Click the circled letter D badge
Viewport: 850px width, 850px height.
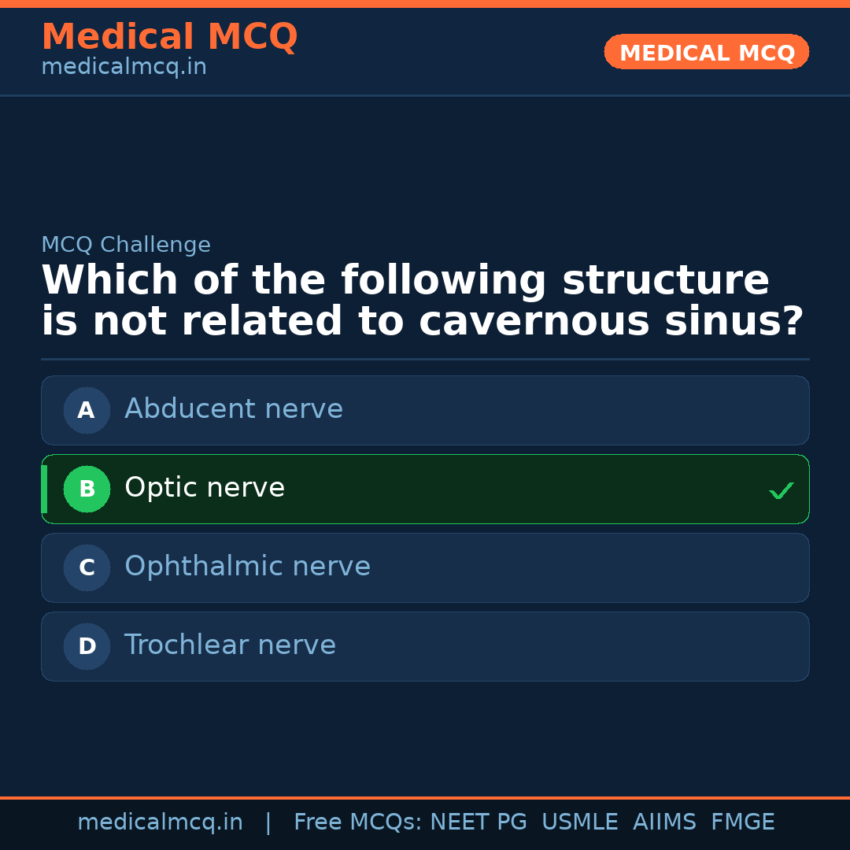click(87, 646)
